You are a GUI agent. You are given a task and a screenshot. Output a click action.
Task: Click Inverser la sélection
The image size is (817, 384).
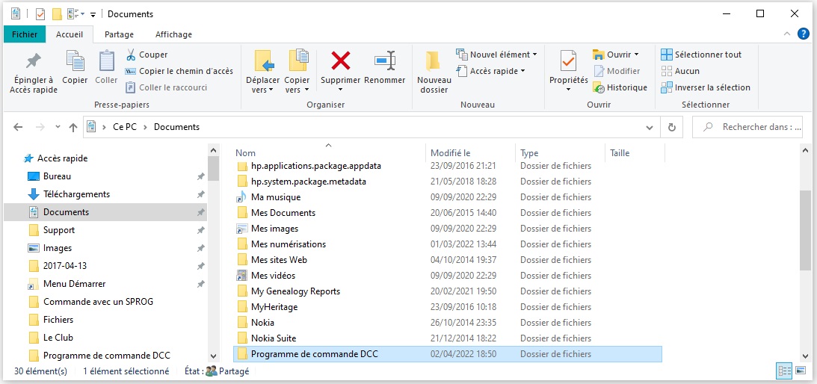tap(706, 87)
